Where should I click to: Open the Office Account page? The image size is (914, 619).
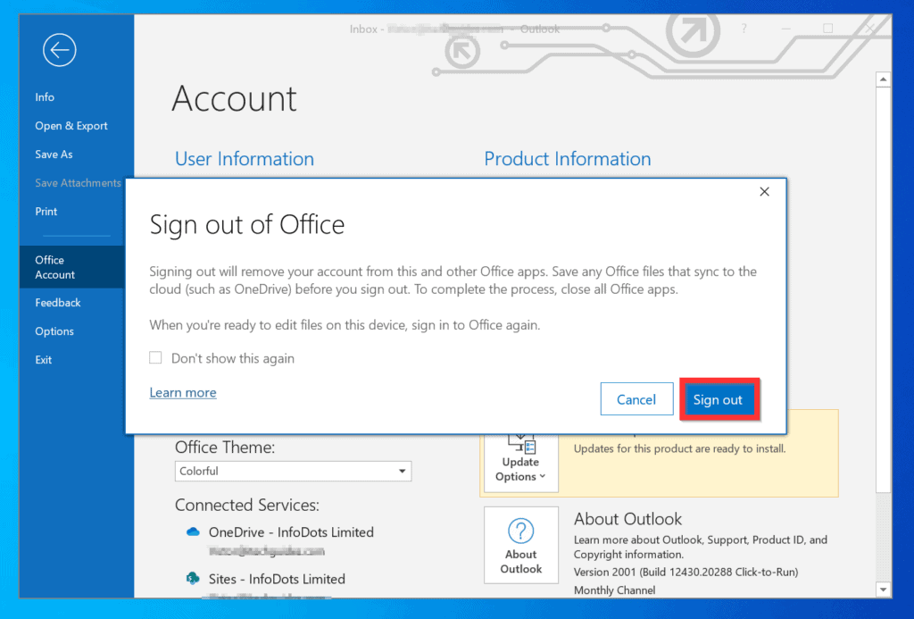click(x=71, y=267)
